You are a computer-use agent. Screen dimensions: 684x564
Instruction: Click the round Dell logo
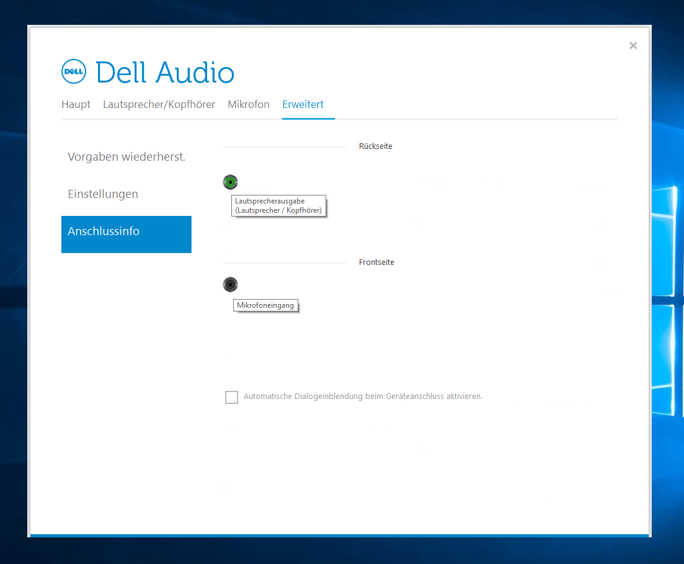coord(74,72)
